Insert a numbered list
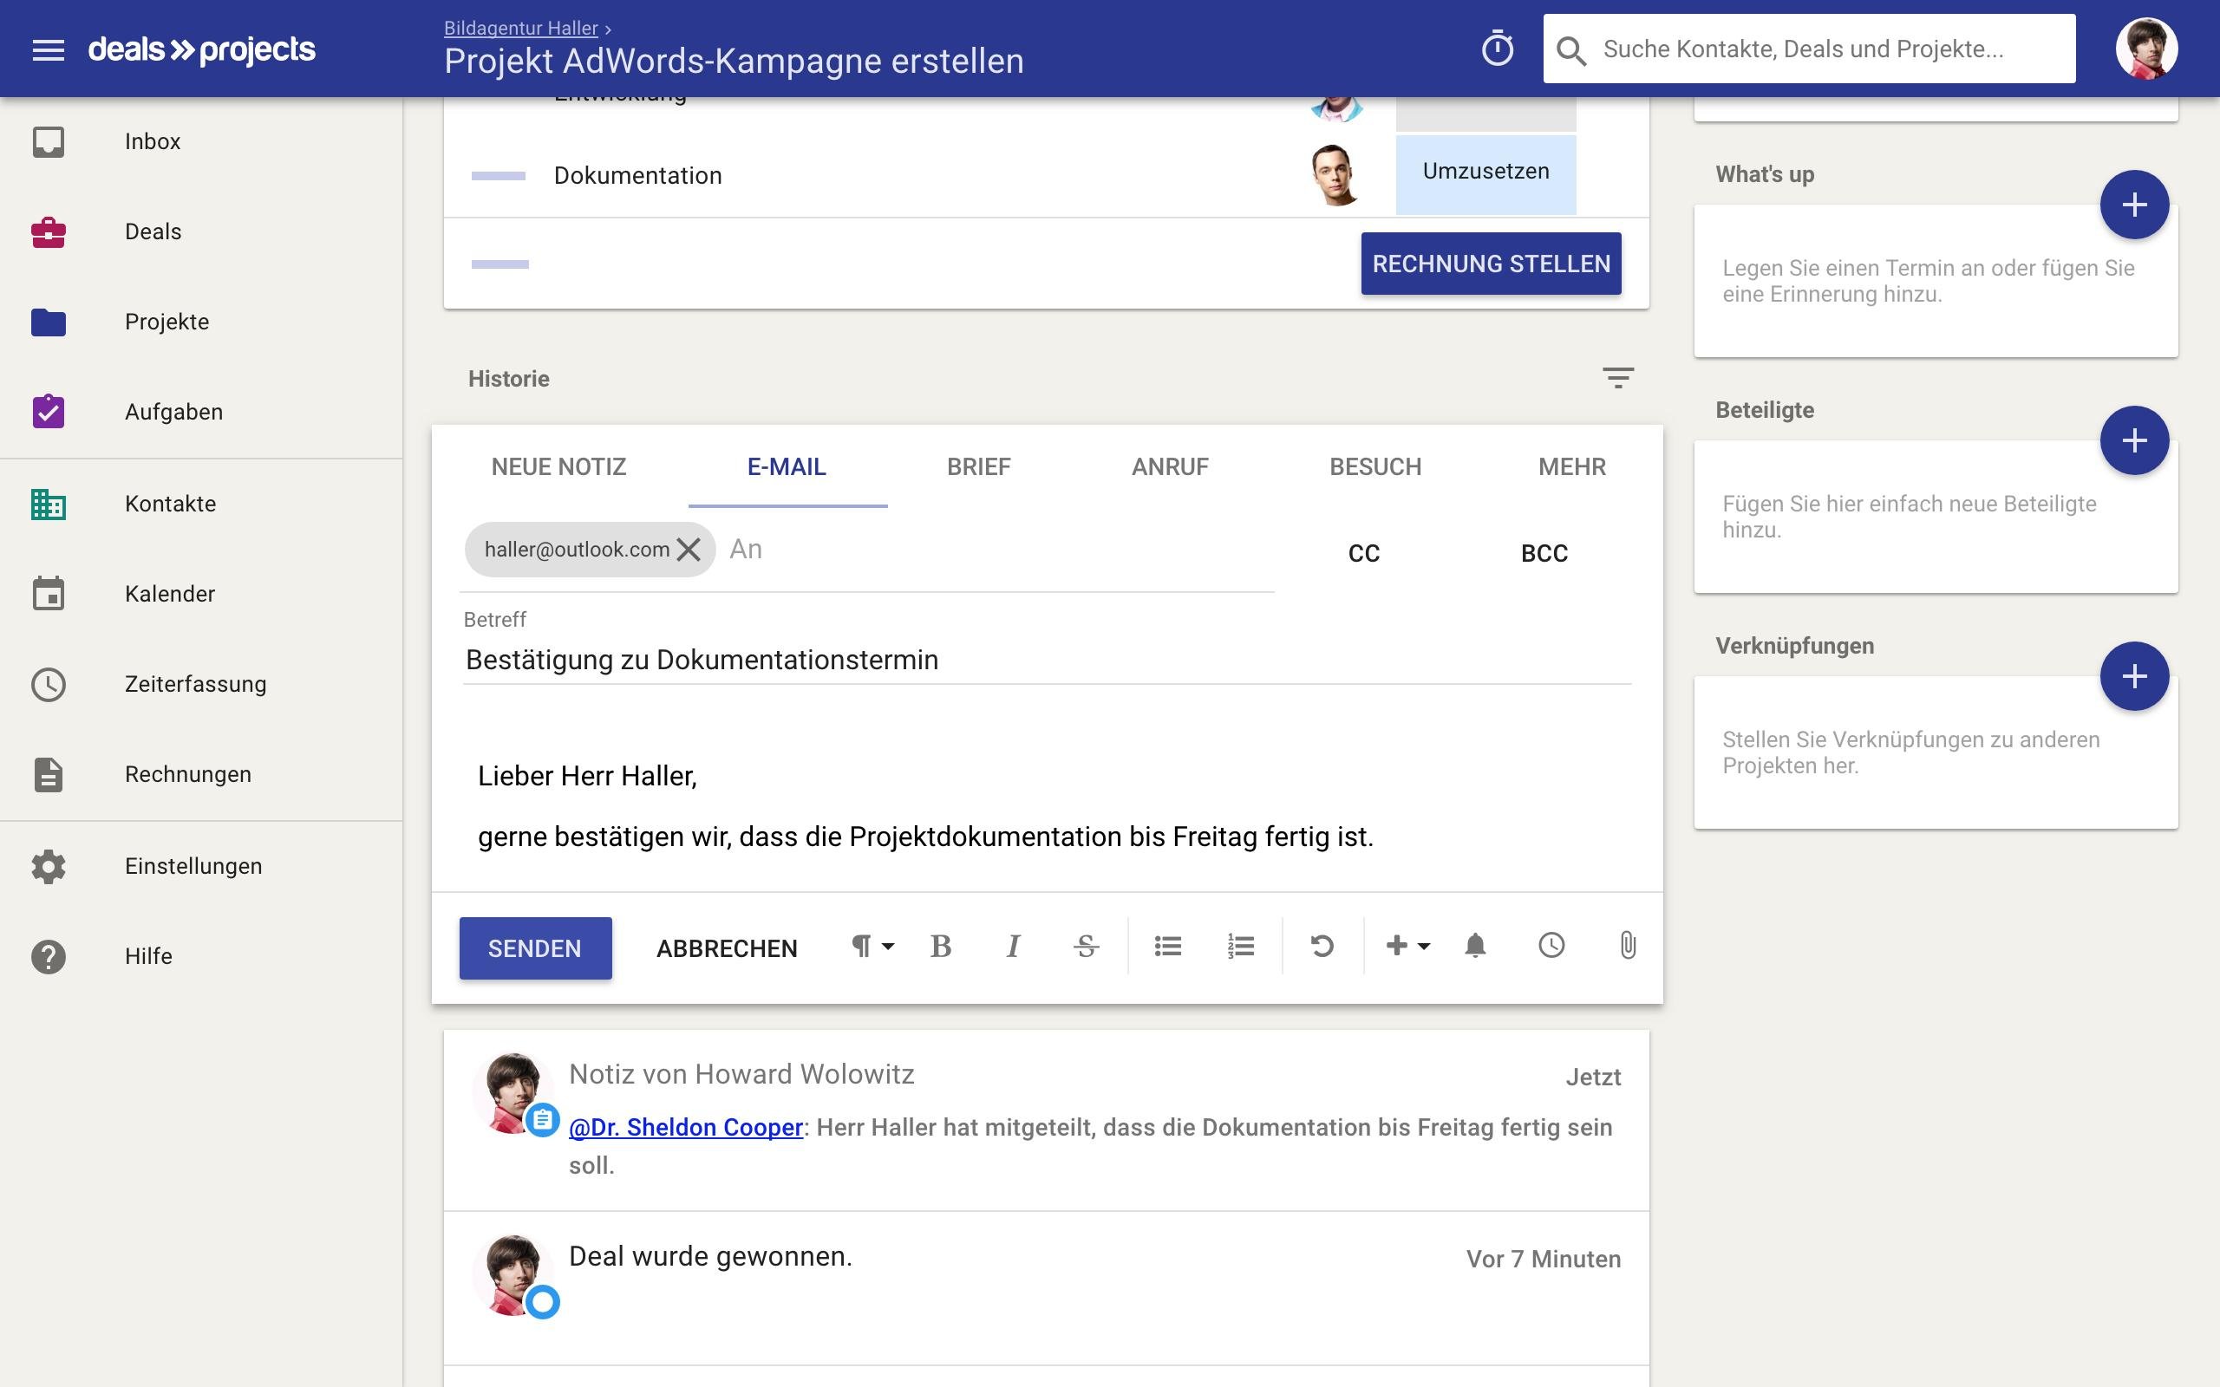This screenshot has width=2220, height=1387. pyautogui.click(x=1240, y=947)
